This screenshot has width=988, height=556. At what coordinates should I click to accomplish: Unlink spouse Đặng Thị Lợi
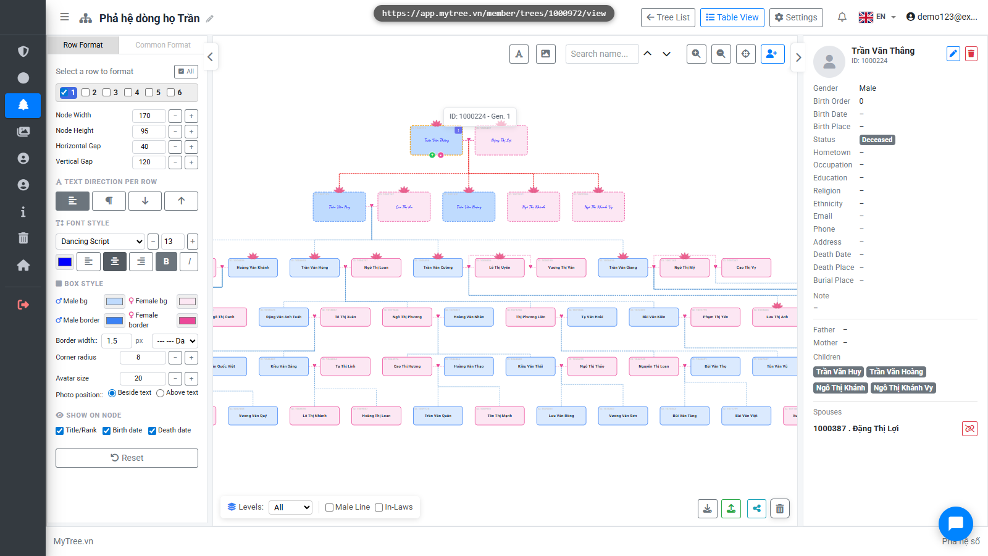pyautogui.click(x=970, y=429)
